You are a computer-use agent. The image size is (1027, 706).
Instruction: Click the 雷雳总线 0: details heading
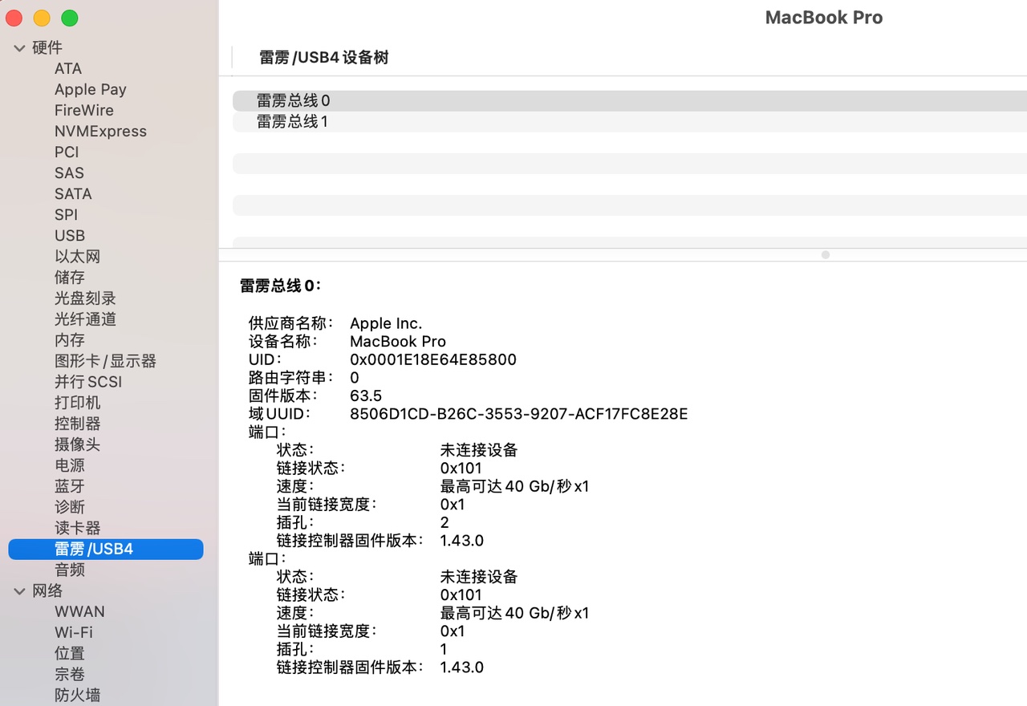280,286
